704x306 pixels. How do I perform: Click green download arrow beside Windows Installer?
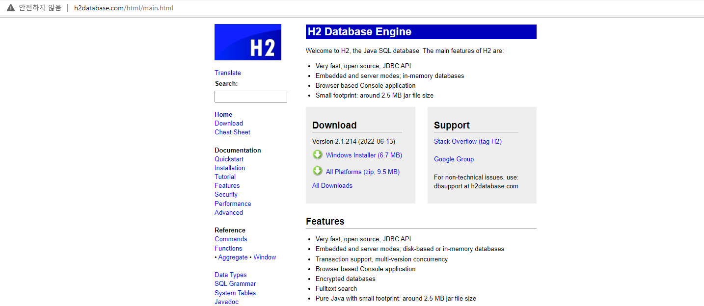[x=318, y=155]
